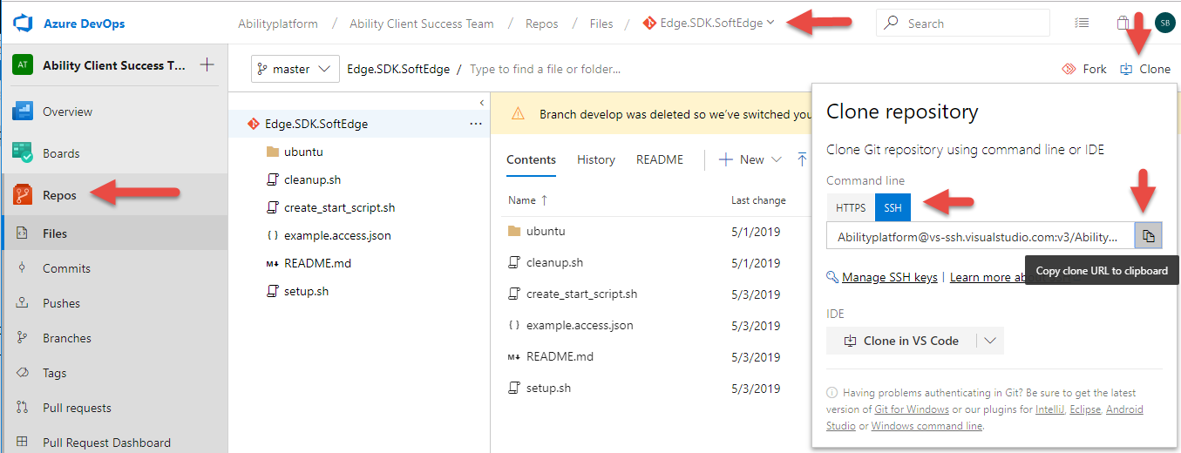Select create_start_script.sh in file tree
Screen dimensions: 1181x453
pyautogui.click(x=339, y=207)
